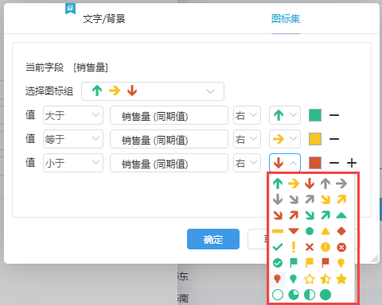This screenshot has height=305, width=382.
Task: Open the icon group selection dropdown
Action: [153, 91]
